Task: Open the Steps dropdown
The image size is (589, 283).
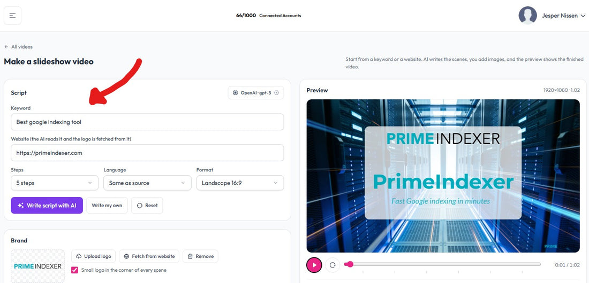Action: (55, 183)
